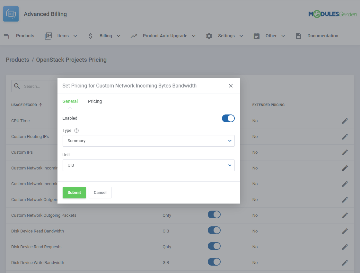Toggle Custom Network Outgoing Packets switch
Image resolution: width=360 pixels, height=273 pixels.
[x=214, y=214]
